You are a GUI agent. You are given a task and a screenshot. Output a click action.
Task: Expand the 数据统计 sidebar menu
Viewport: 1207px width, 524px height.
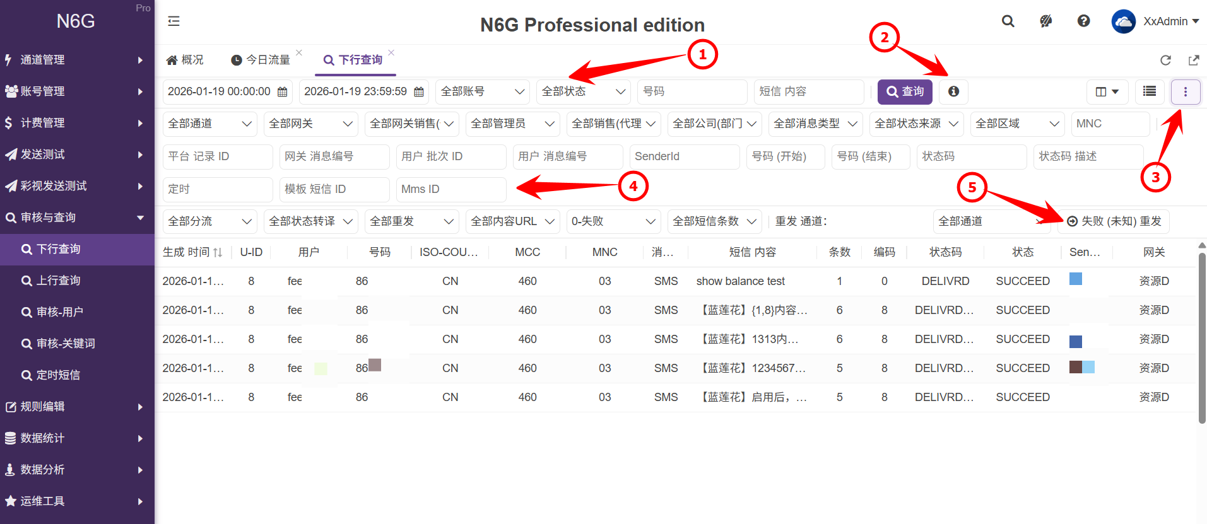(77, 438)
